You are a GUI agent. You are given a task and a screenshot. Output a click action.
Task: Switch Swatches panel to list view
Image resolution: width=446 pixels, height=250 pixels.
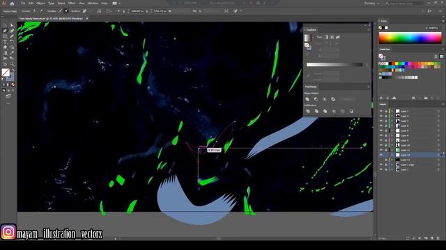coord(436,57)
